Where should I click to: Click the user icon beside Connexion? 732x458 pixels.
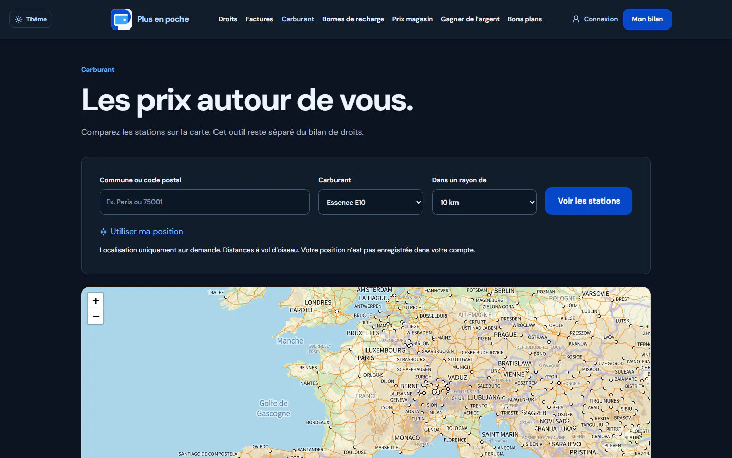pos(576,19)
